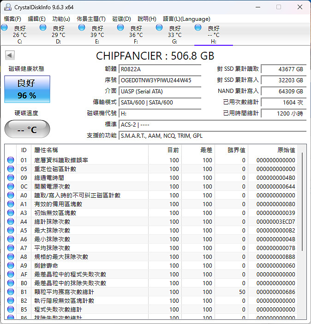Click the SSD total reads value 43677 GB
The width and height of the screenshot is (311, 324).
[284, 69]
